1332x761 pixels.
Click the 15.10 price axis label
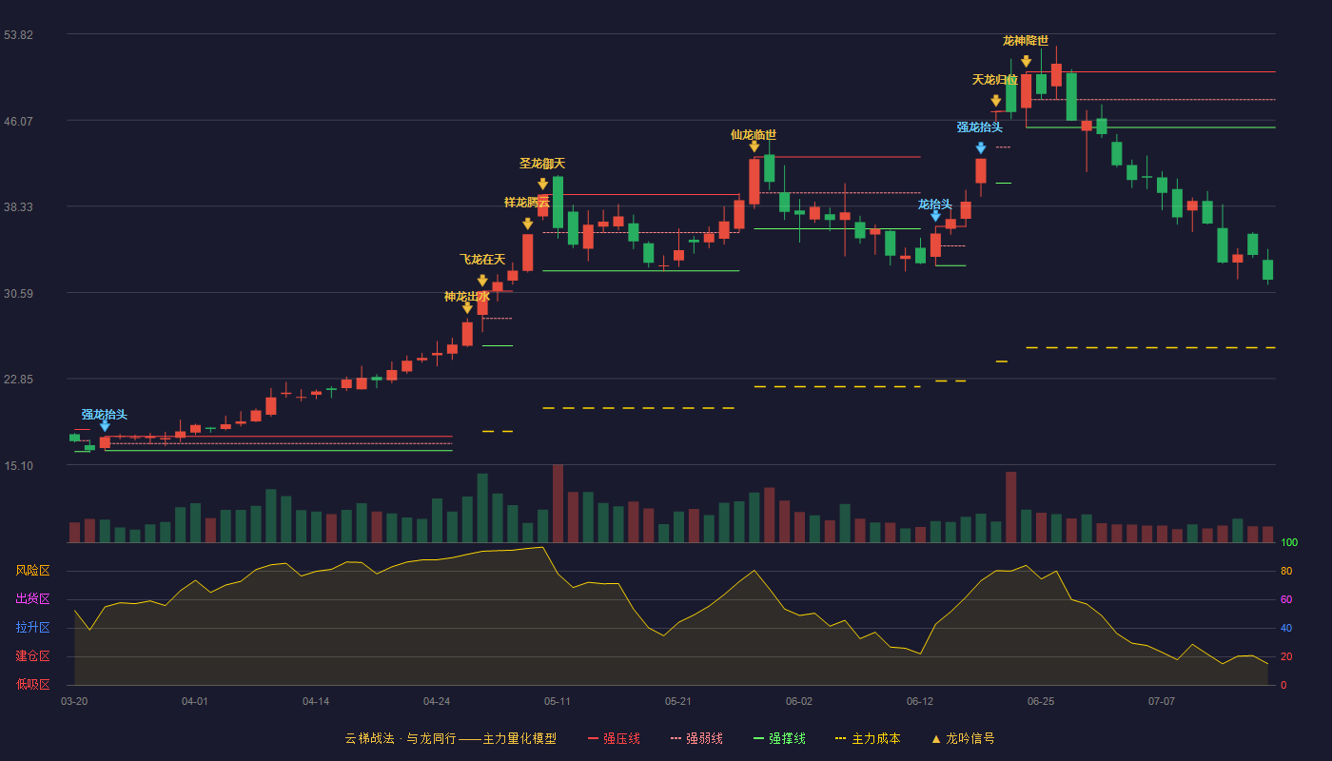tap(18, 466)
